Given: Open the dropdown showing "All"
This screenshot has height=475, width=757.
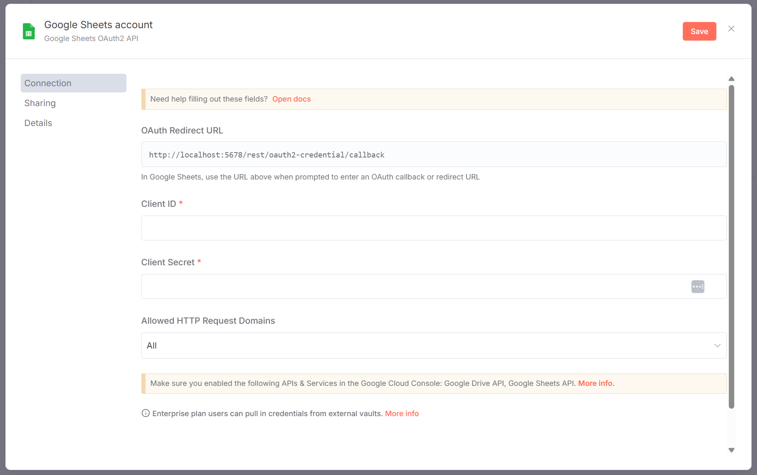Looking at the screenshot, I should click(x=427, y=346).
